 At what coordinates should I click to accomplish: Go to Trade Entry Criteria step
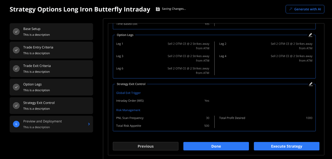click(x=51, y=50)
